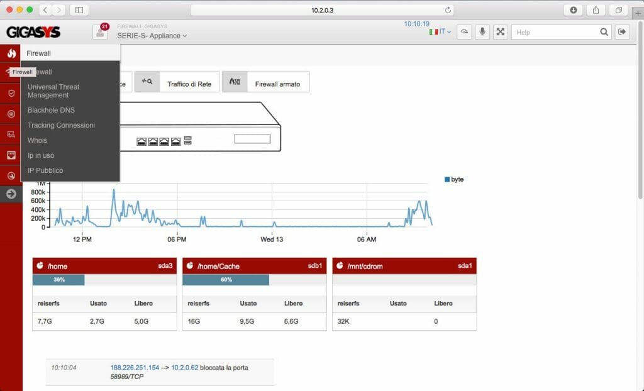Click the /home 36% usage bar
Screen dimensions: 644x391
point(104,280)
